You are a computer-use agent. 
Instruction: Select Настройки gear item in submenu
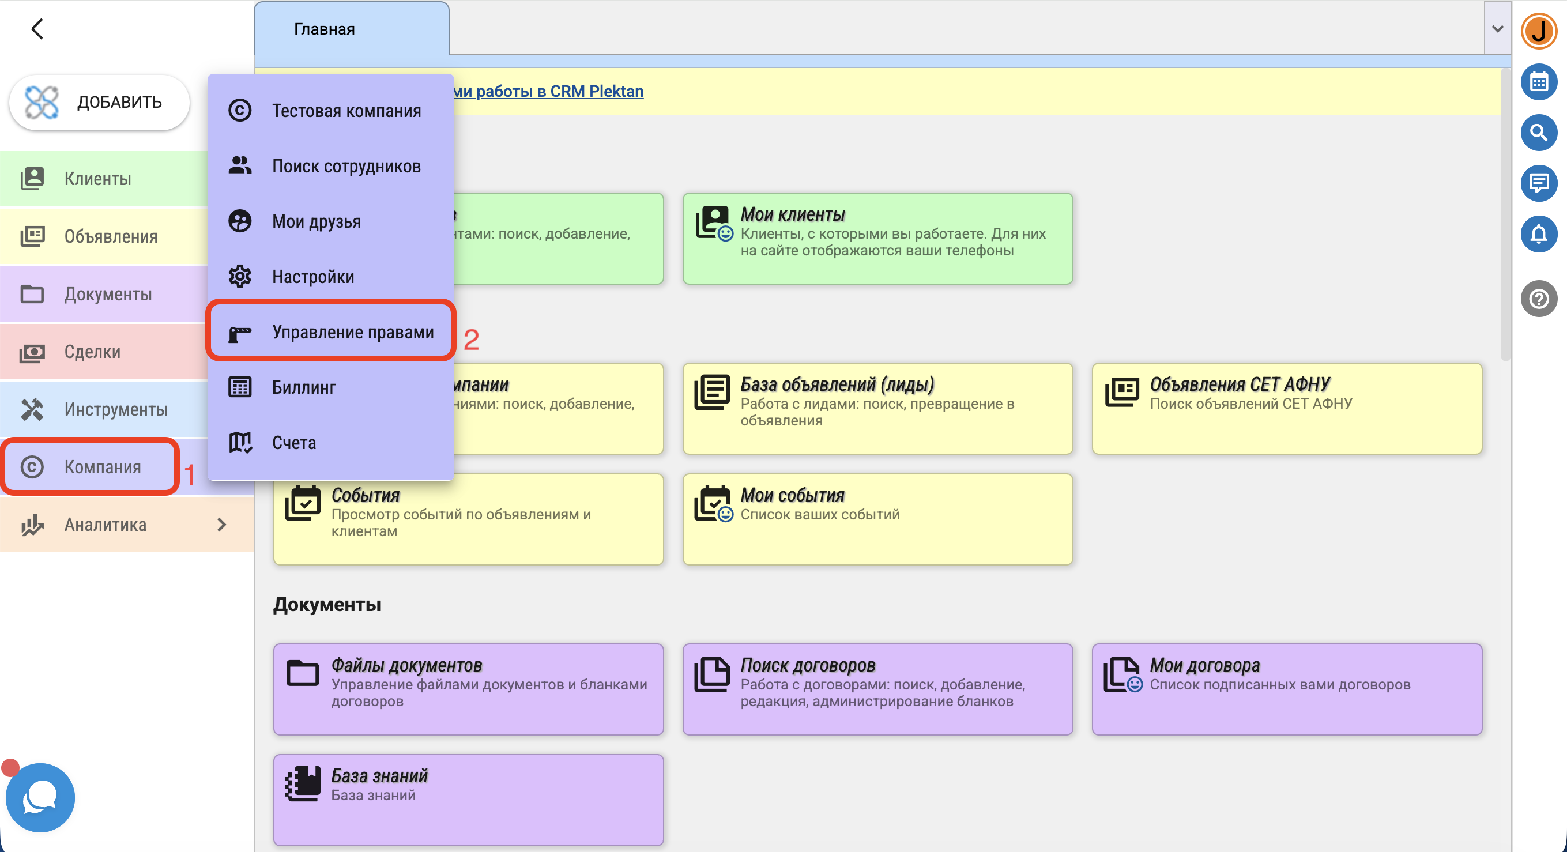tap(312, 277)
